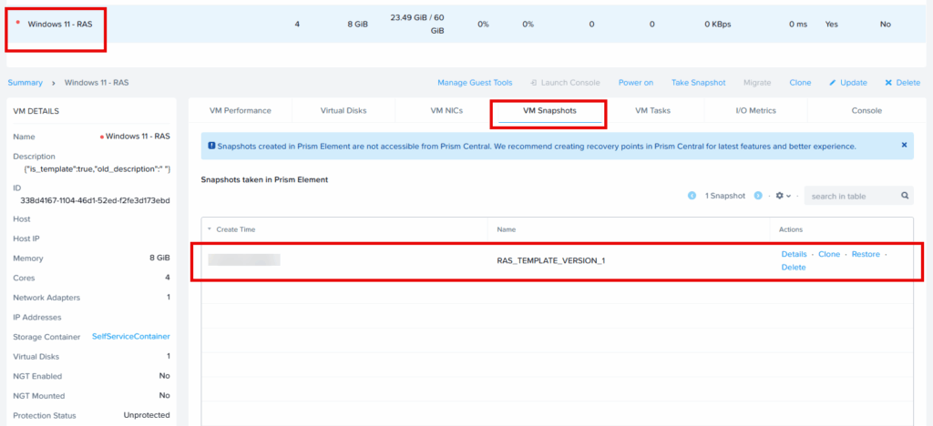Switch to VM Tasks tab
933x426 pixels.
click(652, 110)
